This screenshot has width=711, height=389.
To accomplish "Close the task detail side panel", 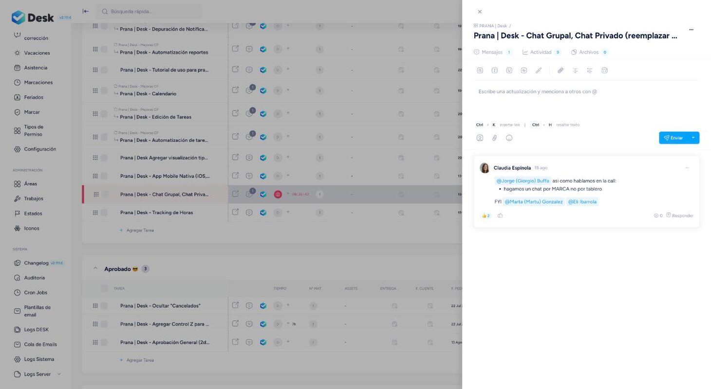I will click(x=480, y=12).
